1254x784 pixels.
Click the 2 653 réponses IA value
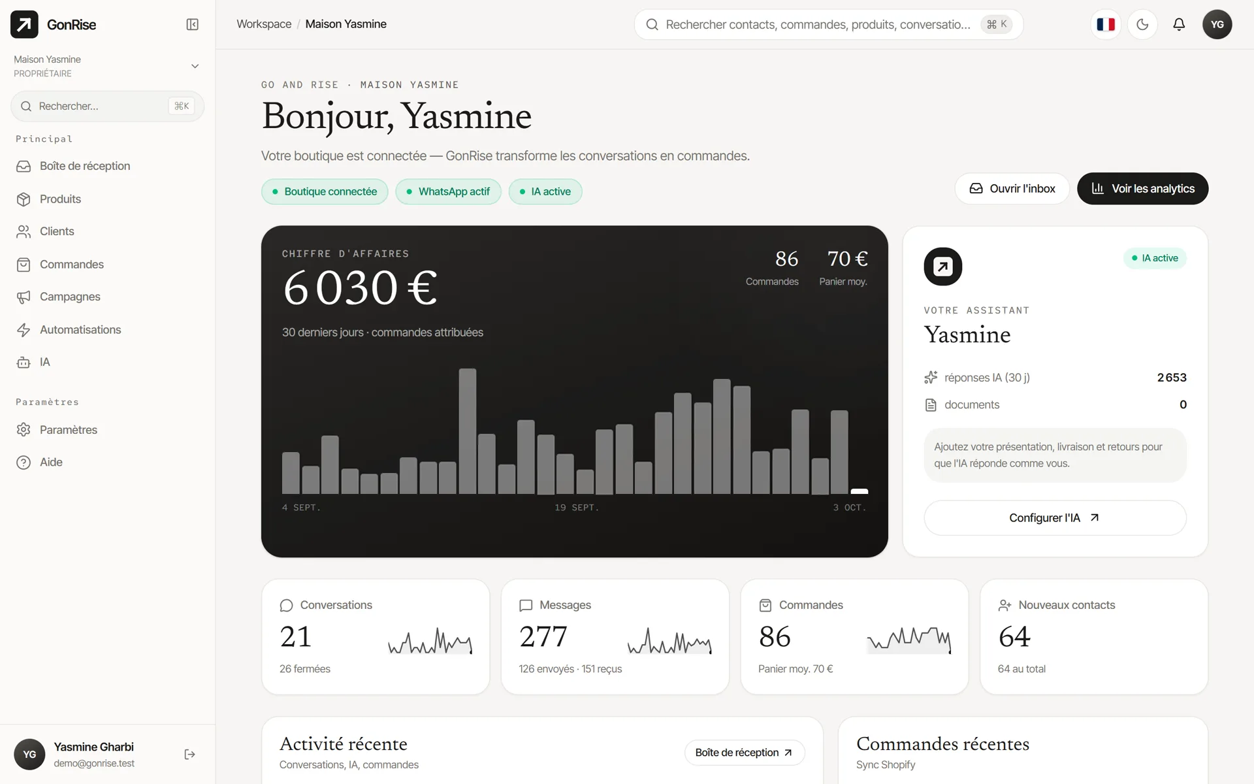tap(1172, 378)
